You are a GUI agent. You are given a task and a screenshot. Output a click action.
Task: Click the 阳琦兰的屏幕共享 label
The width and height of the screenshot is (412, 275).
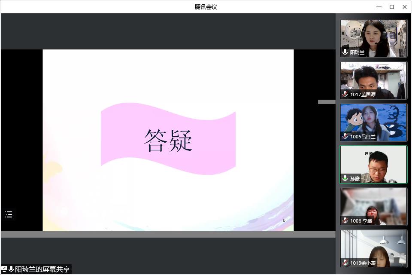[x=42, y=269]
